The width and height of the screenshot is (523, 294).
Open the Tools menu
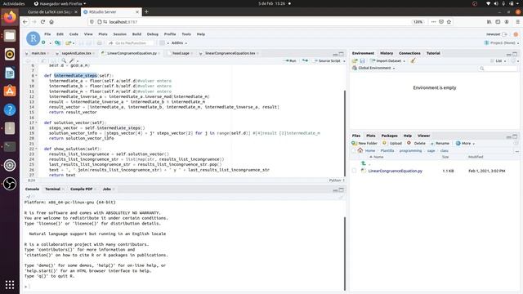click(186, 34)
